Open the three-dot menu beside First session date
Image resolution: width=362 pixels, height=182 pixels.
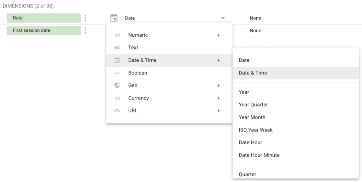tap(86, 31)
